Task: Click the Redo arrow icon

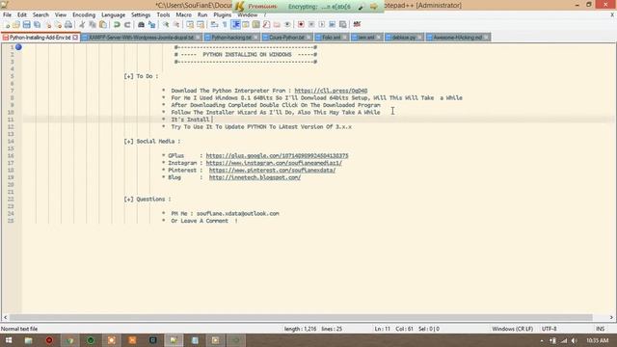Action: tap(127, 24)
